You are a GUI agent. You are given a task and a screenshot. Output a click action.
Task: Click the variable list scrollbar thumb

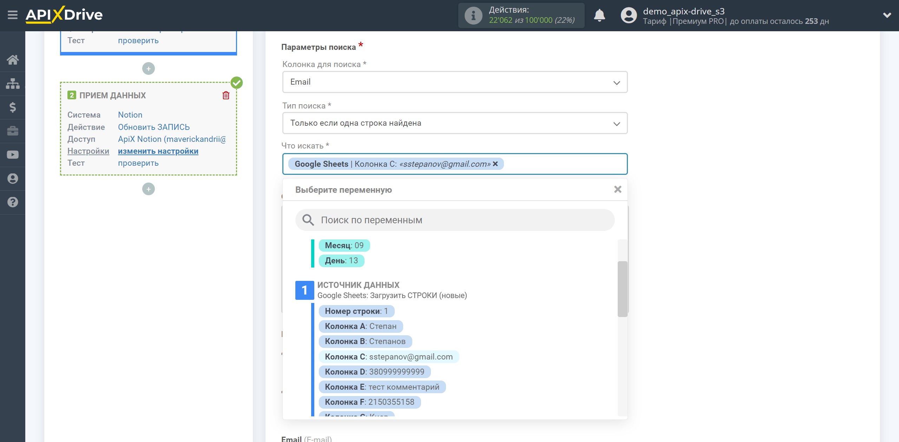(622, 289)
